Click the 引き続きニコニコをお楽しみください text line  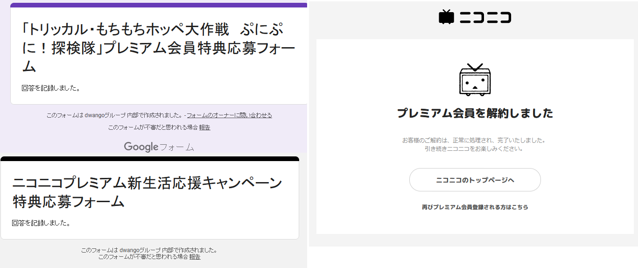pyautogui.click(x=474, y=149)
